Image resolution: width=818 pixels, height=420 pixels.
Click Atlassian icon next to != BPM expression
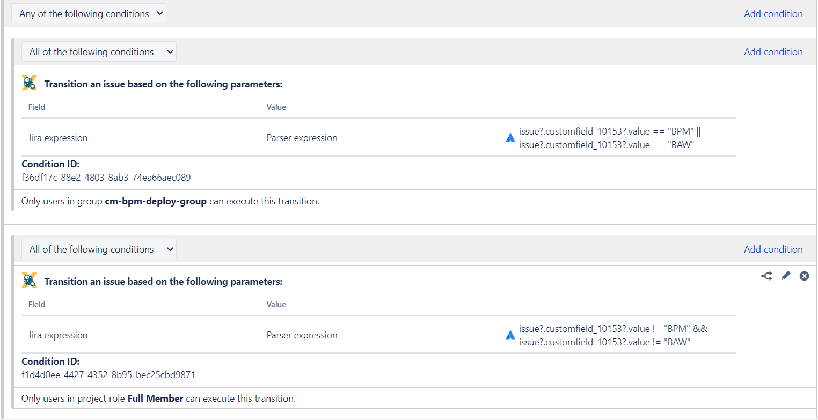(510, 335)
